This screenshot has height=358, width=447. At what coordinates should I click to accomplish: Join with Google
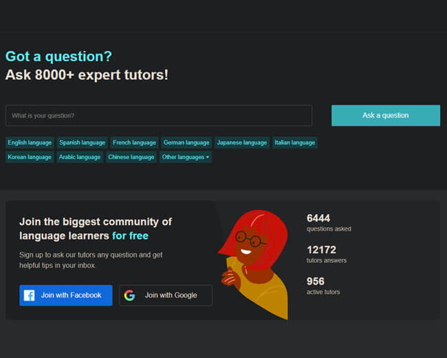(x=166, y=295)
